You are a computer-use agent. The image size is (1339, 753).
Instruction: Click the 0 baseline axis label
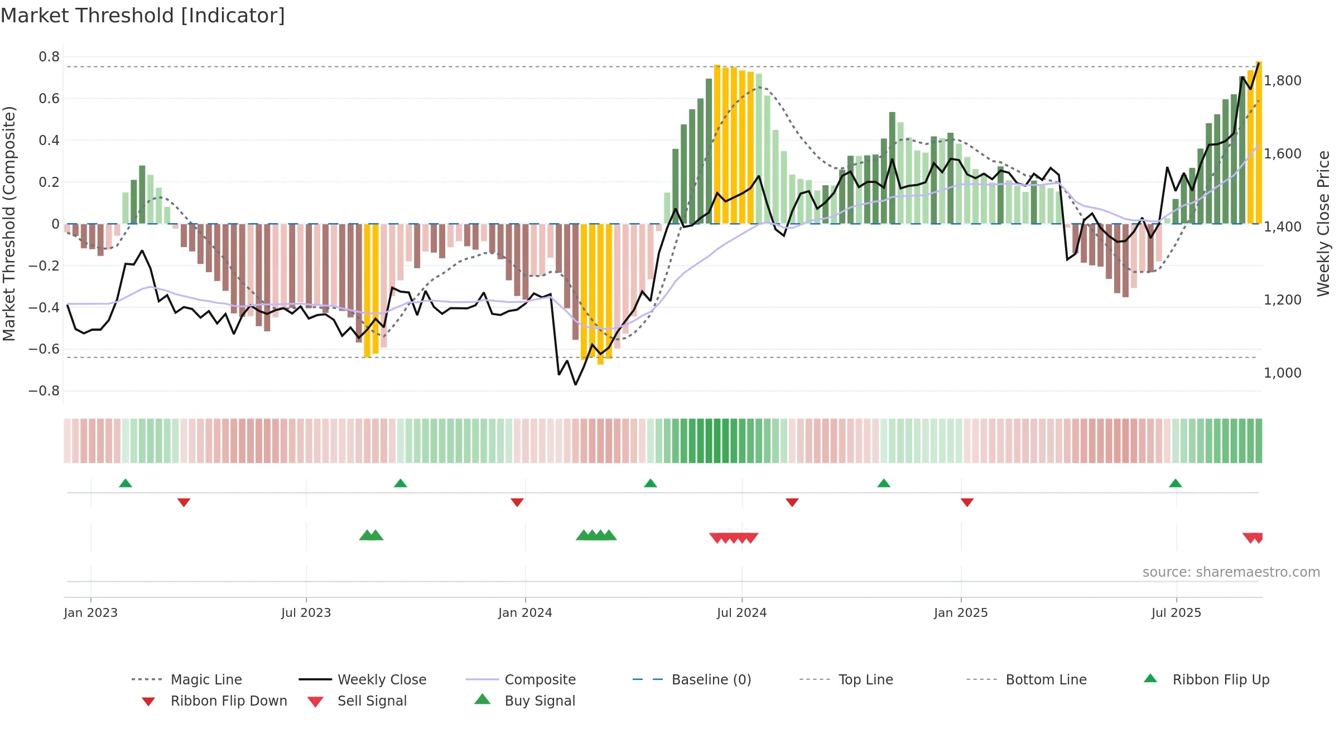tap(55, 224)
